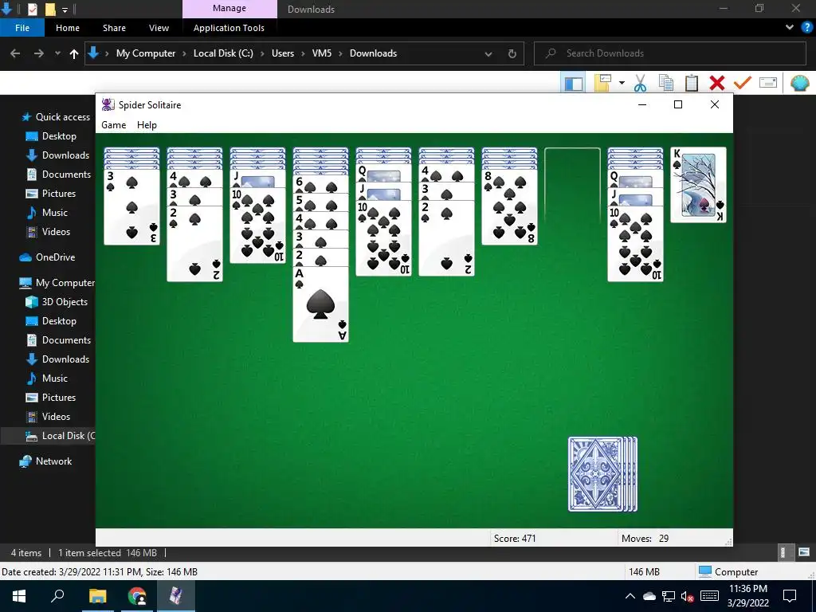This screenshot has width=816, height=612.
Task: Click the blue shell icon in toolbar
Action: pyautogui.click(x=800, y=83)
